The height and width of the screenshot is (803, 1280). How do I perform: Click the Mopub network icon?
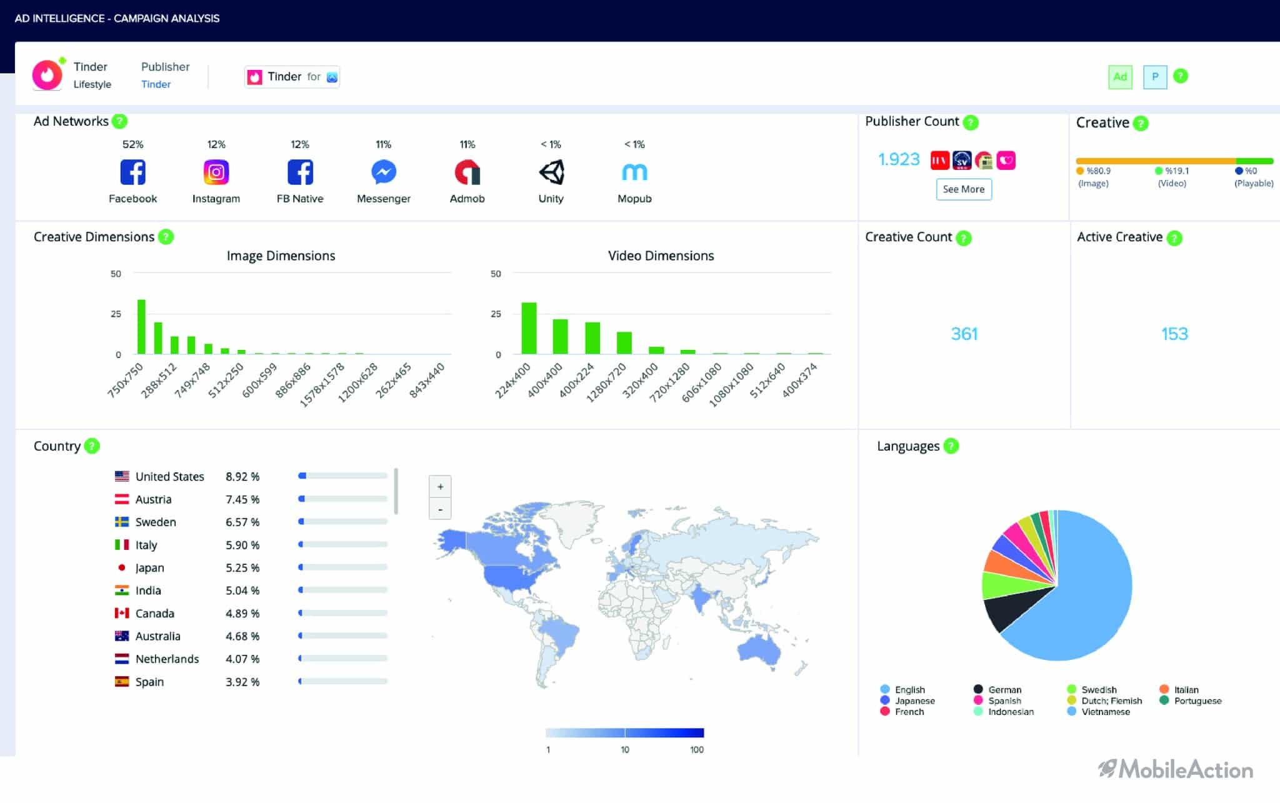(634, 172)
